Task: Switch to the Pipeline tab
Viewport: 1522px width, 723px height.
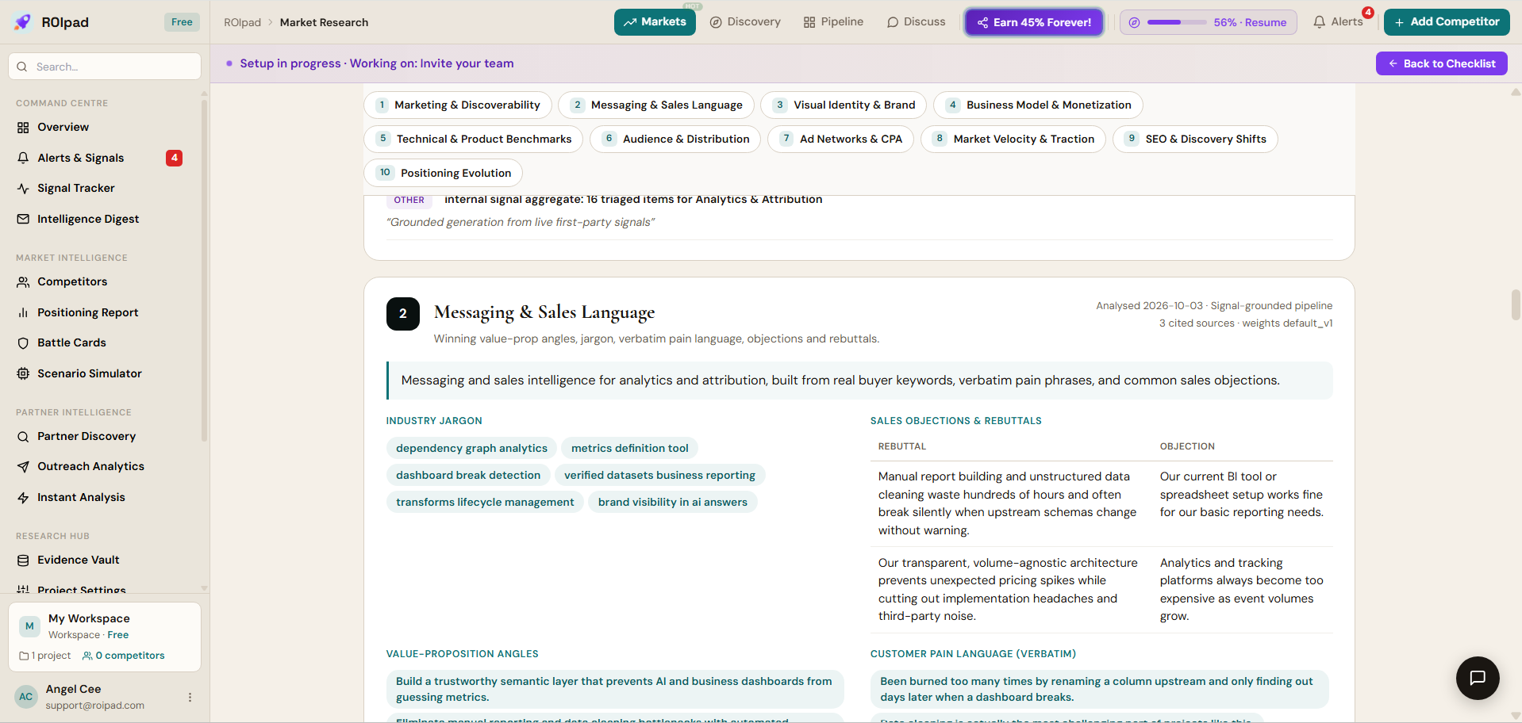Action: pyautogui.click(x=833, y=22)
